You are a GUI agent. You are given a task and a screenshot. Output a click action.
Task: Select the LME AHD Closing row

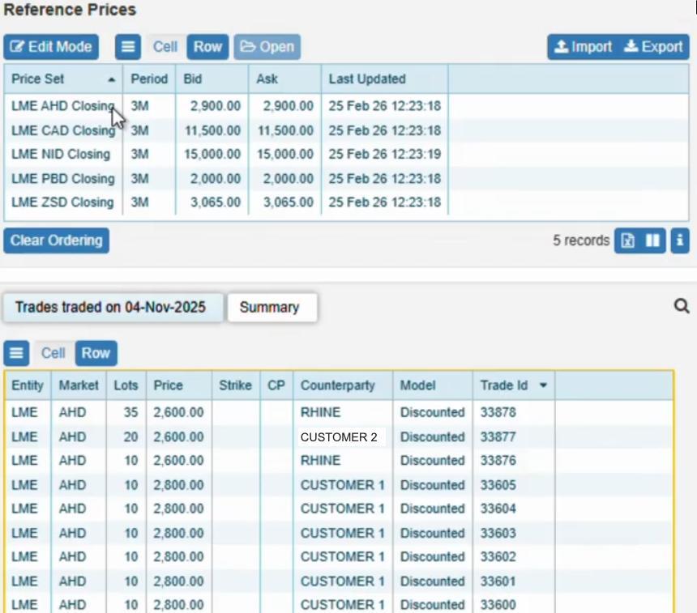click(x=346, y=106)
